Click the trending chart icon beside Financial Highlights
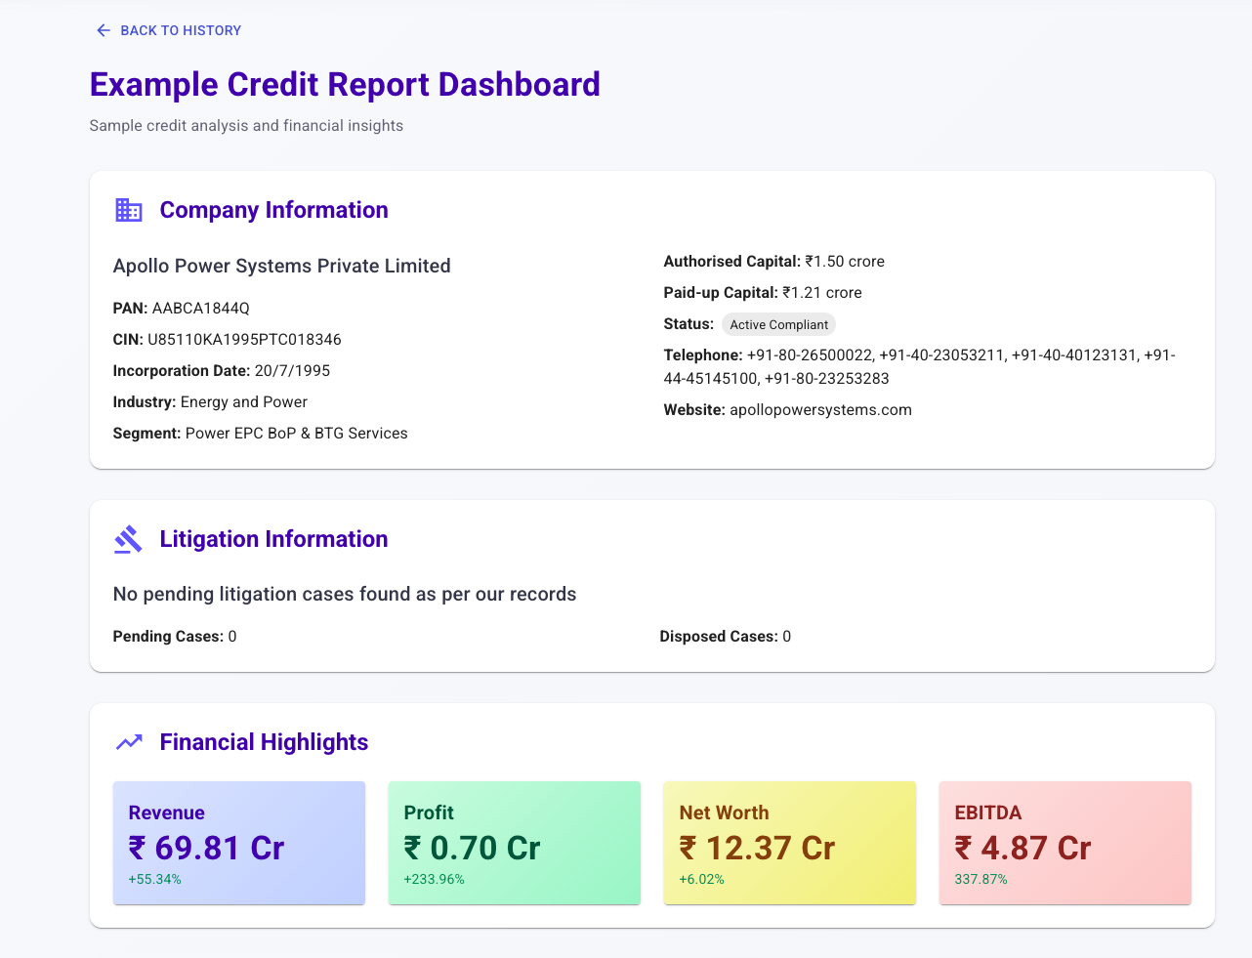1252x958 pixels. [x=128, y=742]
